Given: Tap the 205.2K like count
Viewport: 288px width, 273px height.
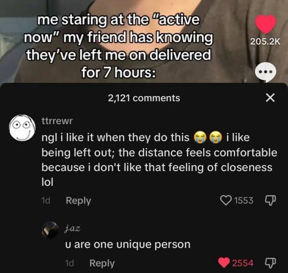Looking at the screenshot, I should point(265,42).
